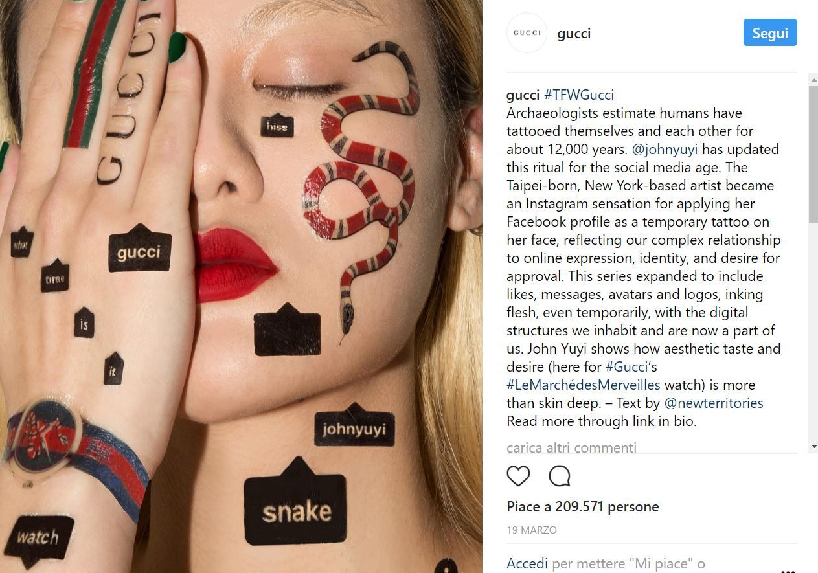
Task: Click the Gucci profile avatar
Action: (x=527, y=33)
